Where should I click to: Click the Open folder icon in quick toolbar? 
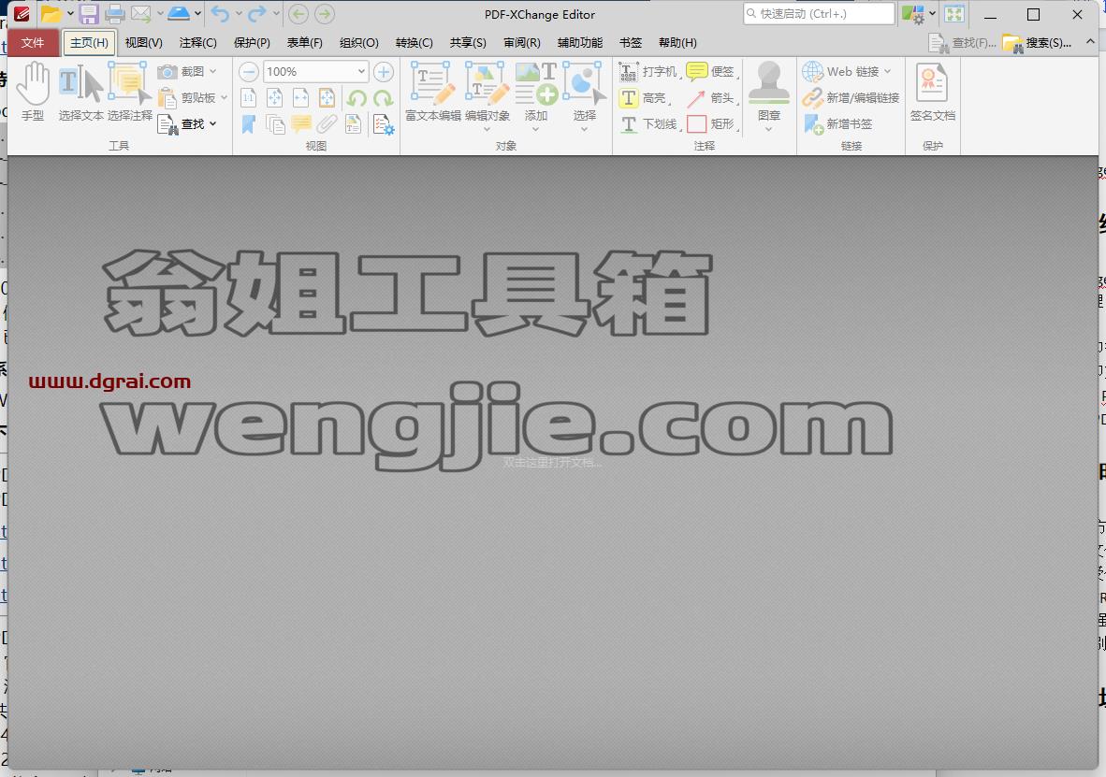[x=51, y=14]
